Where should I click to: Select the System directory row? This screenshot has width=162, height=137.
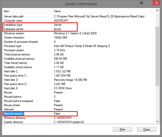(13, 122)
